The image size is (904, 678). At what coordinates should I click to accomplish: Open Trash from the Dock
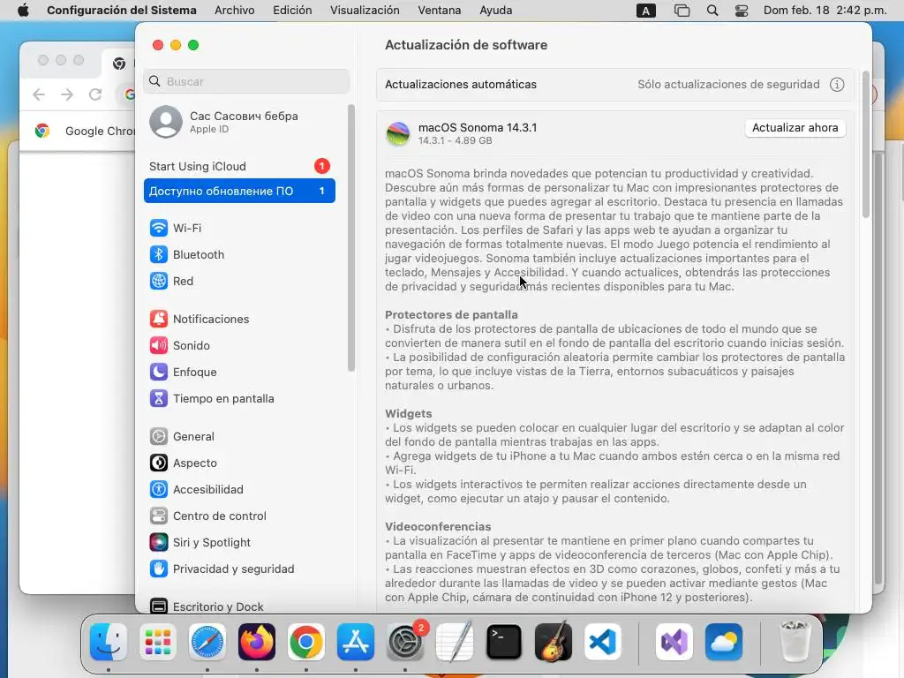(x=795, y=642)
